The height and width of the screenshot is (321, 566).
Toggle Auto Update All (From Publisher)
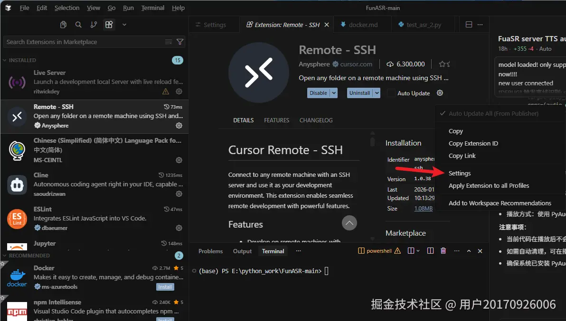pos(500,113)
